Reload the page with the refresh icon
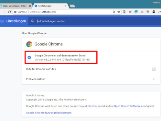 point(9,12)
